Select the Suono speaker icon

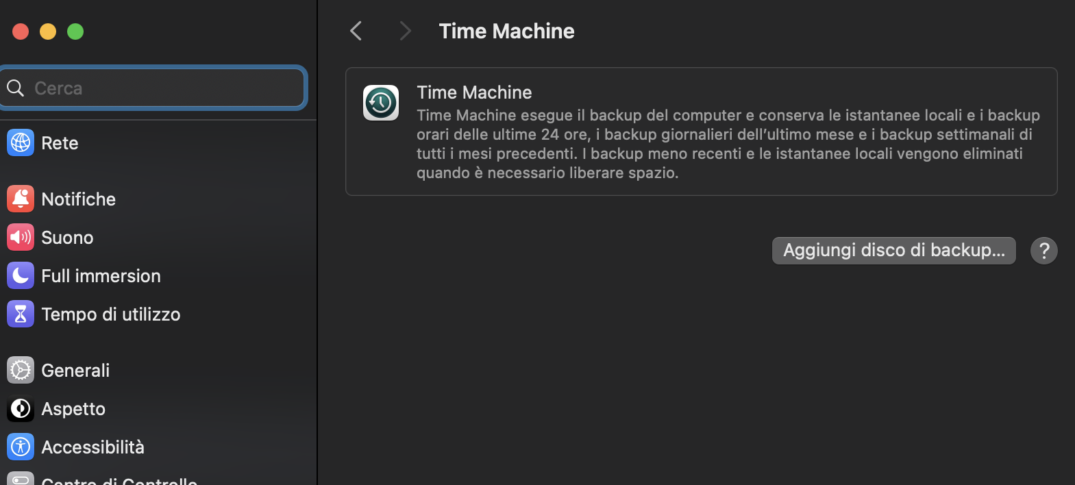20,237
